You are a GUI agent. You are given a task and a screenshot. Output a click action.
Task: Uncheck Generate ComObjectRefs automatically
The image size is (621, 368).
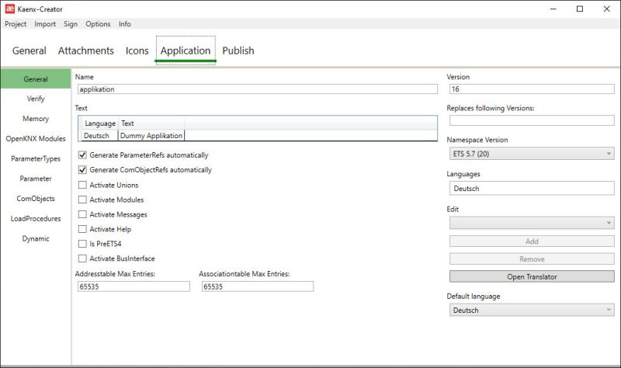pyautogui.click(x=82, y=169)
